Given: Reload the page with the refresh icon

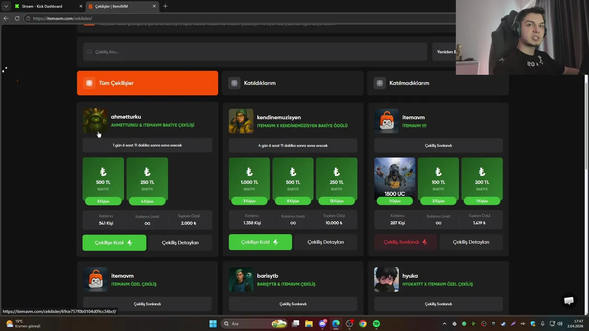Looking at the screenshot, I should tap(17, 18).
